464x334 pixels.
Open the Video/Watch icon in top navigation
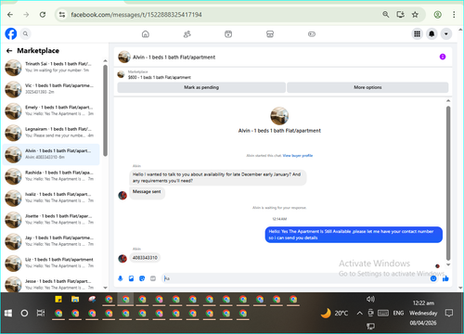pos(228,34)
